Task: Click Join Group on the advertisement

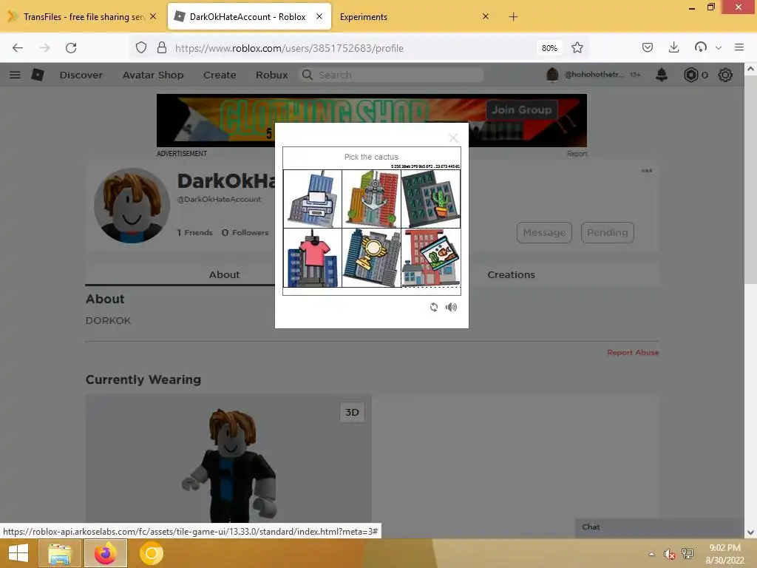Action: click(x=521, y=109)
